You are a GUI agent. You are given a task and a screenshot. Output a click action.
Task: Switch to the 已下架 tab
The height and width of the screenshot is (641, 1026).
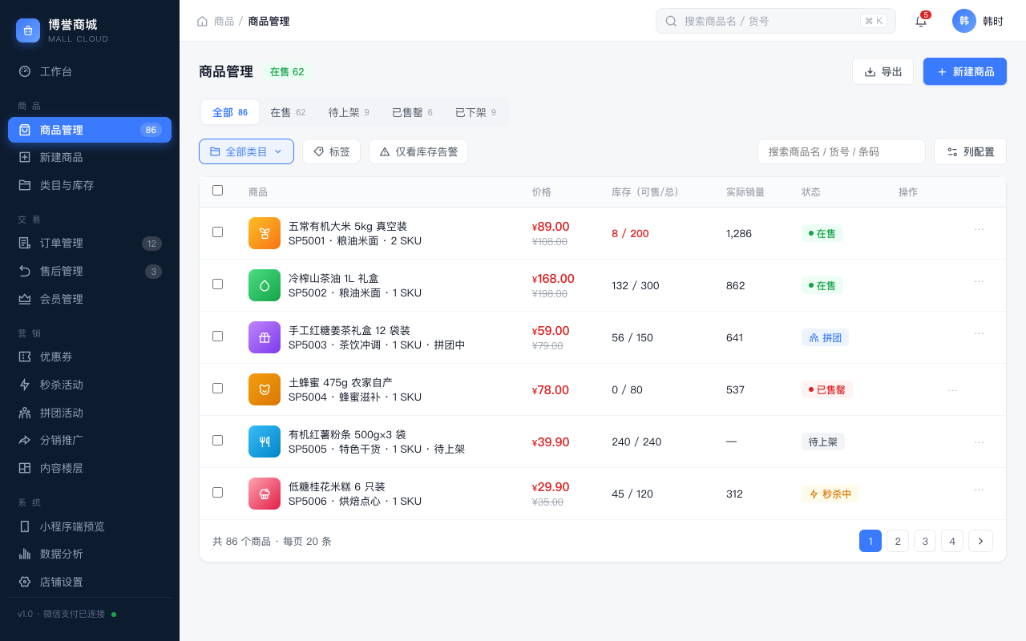[x=475, y=112]
